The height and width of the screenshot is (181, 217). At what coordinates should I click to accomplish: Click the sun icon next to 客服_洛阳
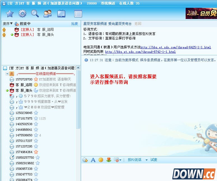pyautogui.click(x=36, y=85)
